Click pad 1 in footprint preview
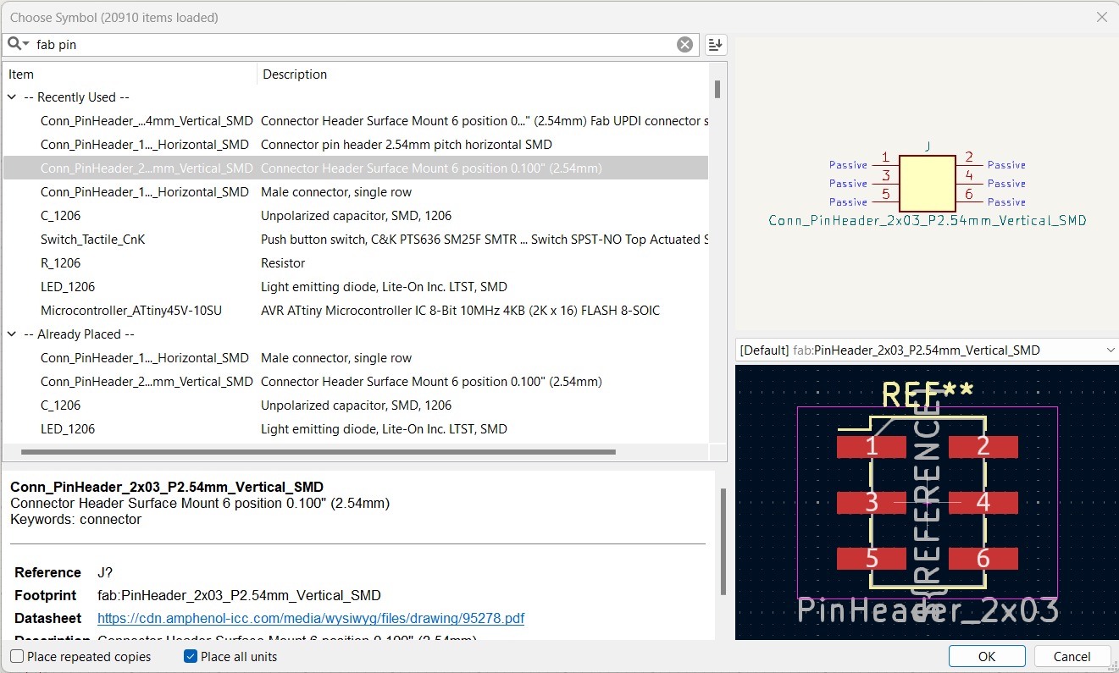The image size is (1119, 673). point(872,447)
